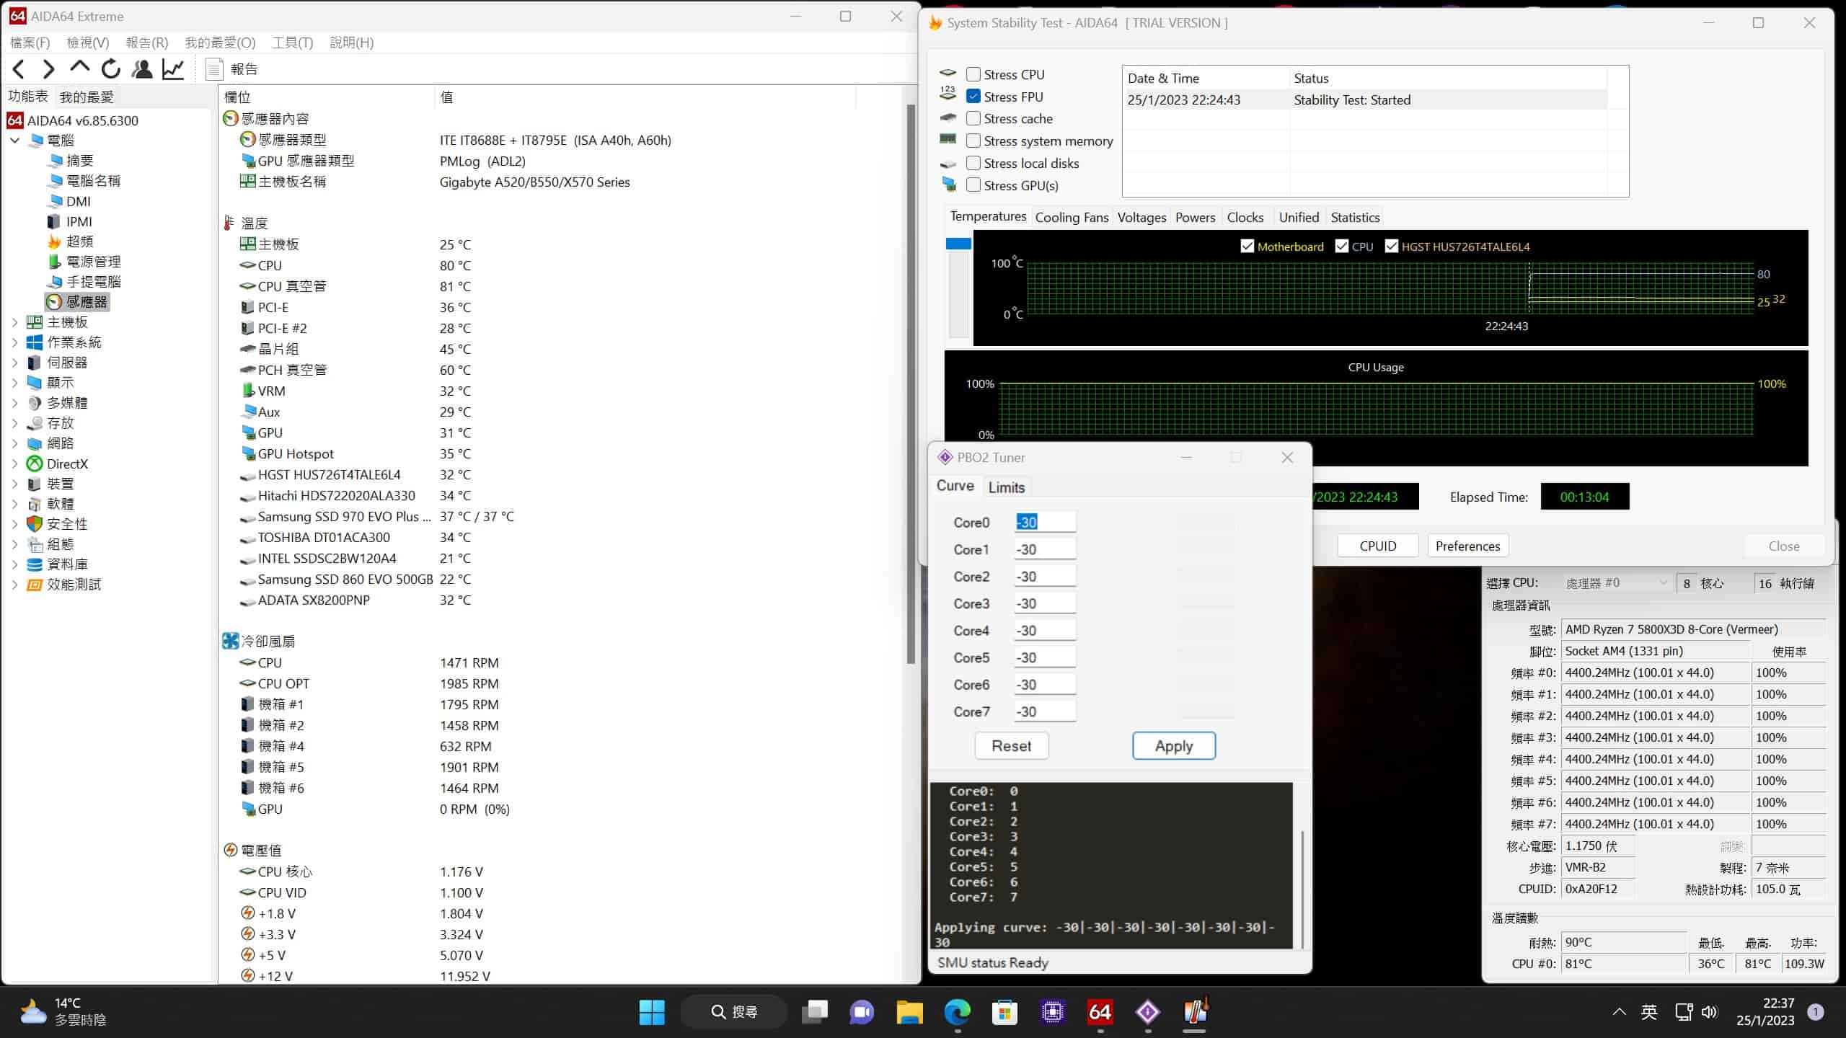Open Windows Start menu
1846x1038 pixels.
(652, 1012)
